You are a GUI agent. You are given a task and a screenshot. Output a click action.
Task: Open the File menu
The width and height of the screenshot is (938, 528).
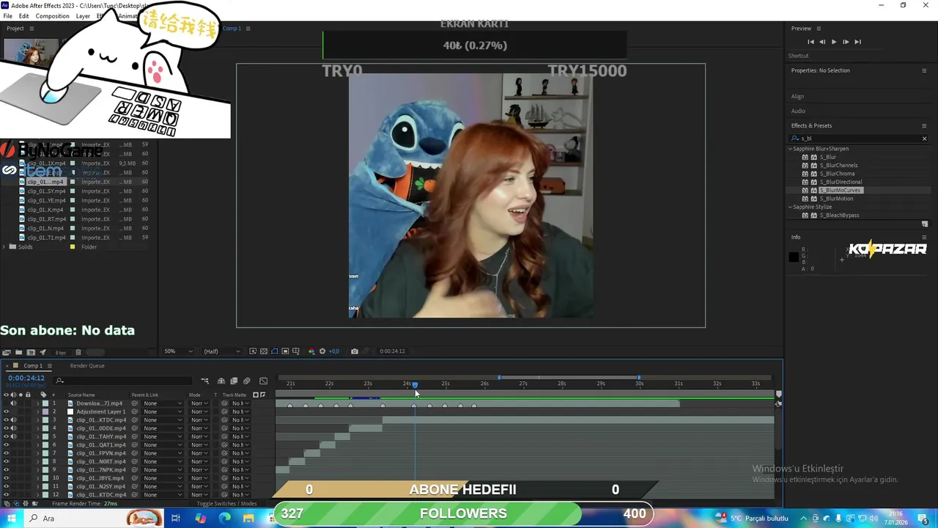click(7, 16)
